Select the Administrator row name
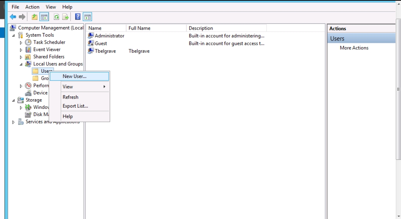Image resolution: width=401 pixels, height=219 pixels. point(109,36)
